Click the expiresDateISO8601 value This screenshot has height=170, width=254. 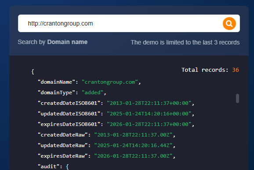[x=149, y=124]
